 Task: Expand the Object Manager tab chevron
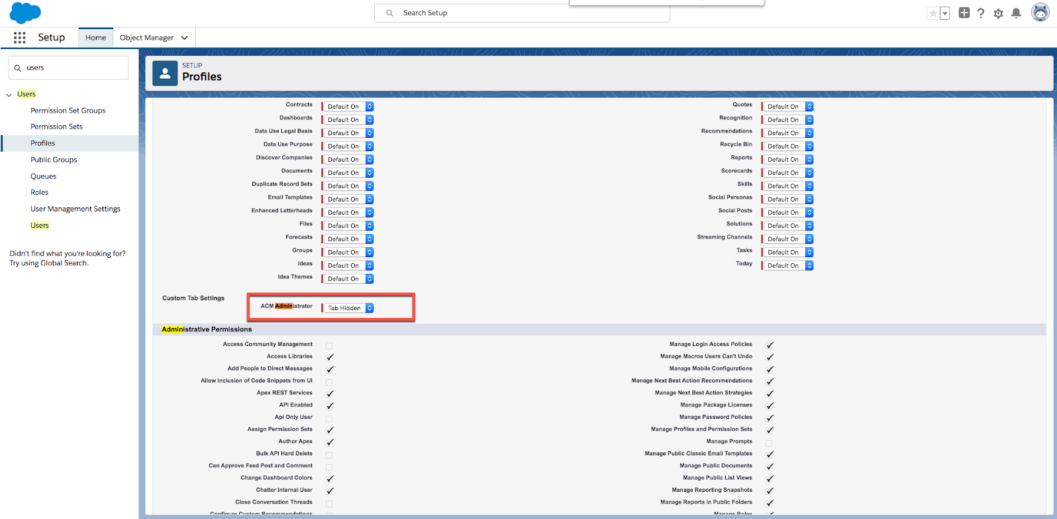(x=184, y=38)
